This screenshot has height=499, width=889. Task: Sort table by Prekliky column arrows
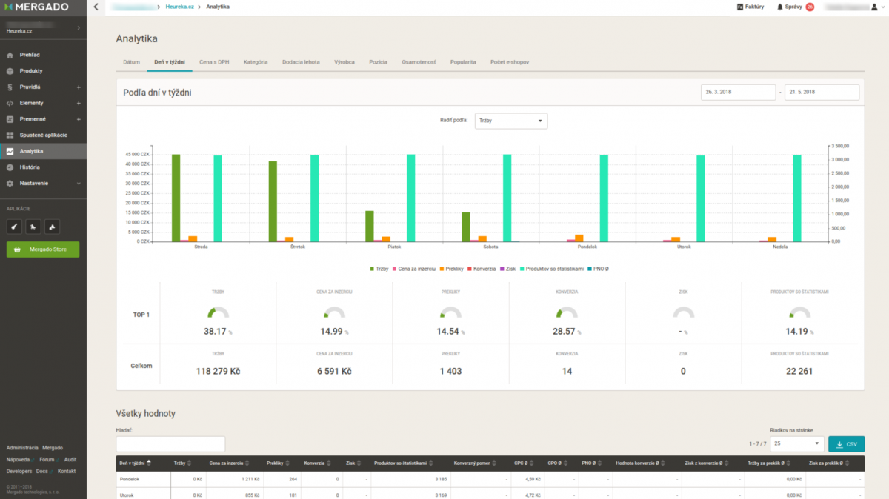pos(287,463)
